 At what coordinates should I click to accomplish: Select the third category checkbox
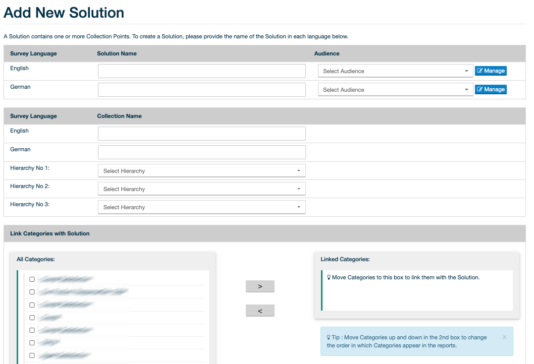32,305
